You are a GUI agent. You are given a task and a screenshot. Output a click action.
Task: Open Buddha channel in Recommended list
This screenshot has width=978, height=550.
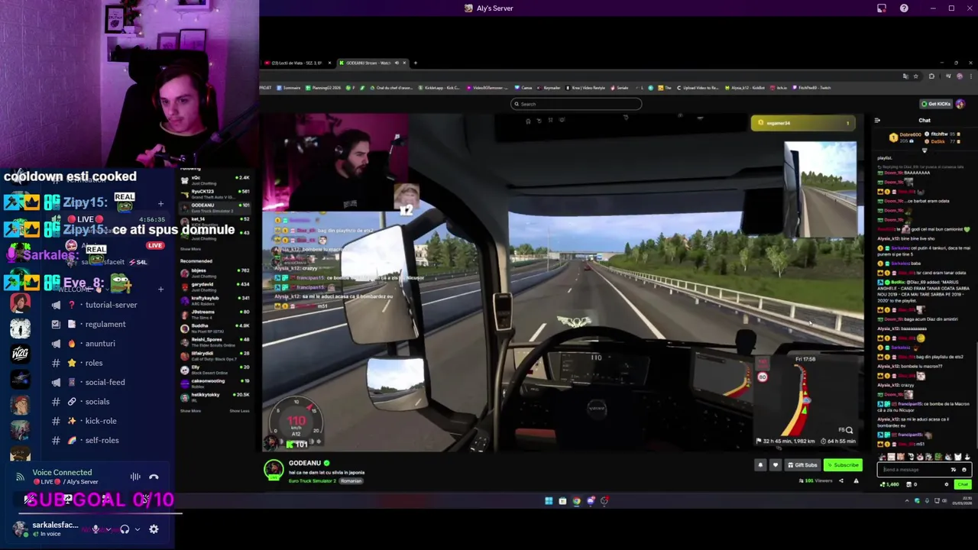click(214, 327)
